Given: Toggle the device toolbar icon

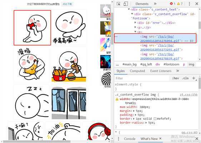Looking at the screenshot, I should (x=126, y=4).
